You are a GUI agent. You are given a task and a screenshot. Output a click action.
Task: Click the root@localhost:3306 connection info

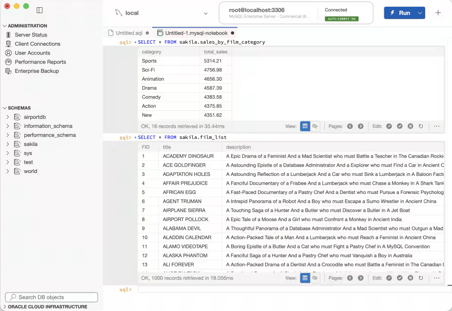pos(256,10)
